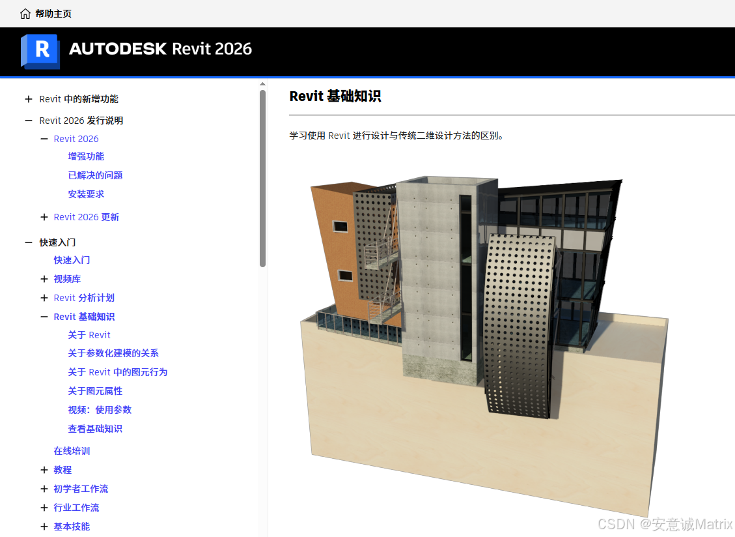Image resolution: width=735 pixels, height=537 pixels.
Task: Collapse the Revit 2026 发行说明 node
Action: (29, 121)
